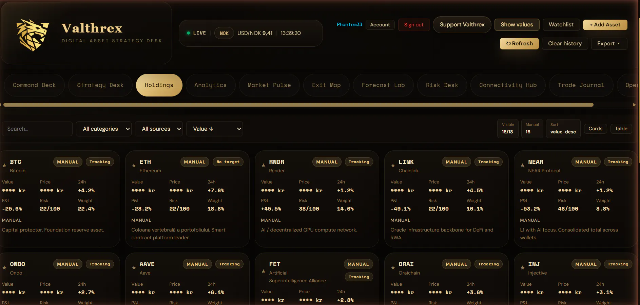Open the Watchlist
The width and height of the screenshot is (640, 305).
pos(561,25)
